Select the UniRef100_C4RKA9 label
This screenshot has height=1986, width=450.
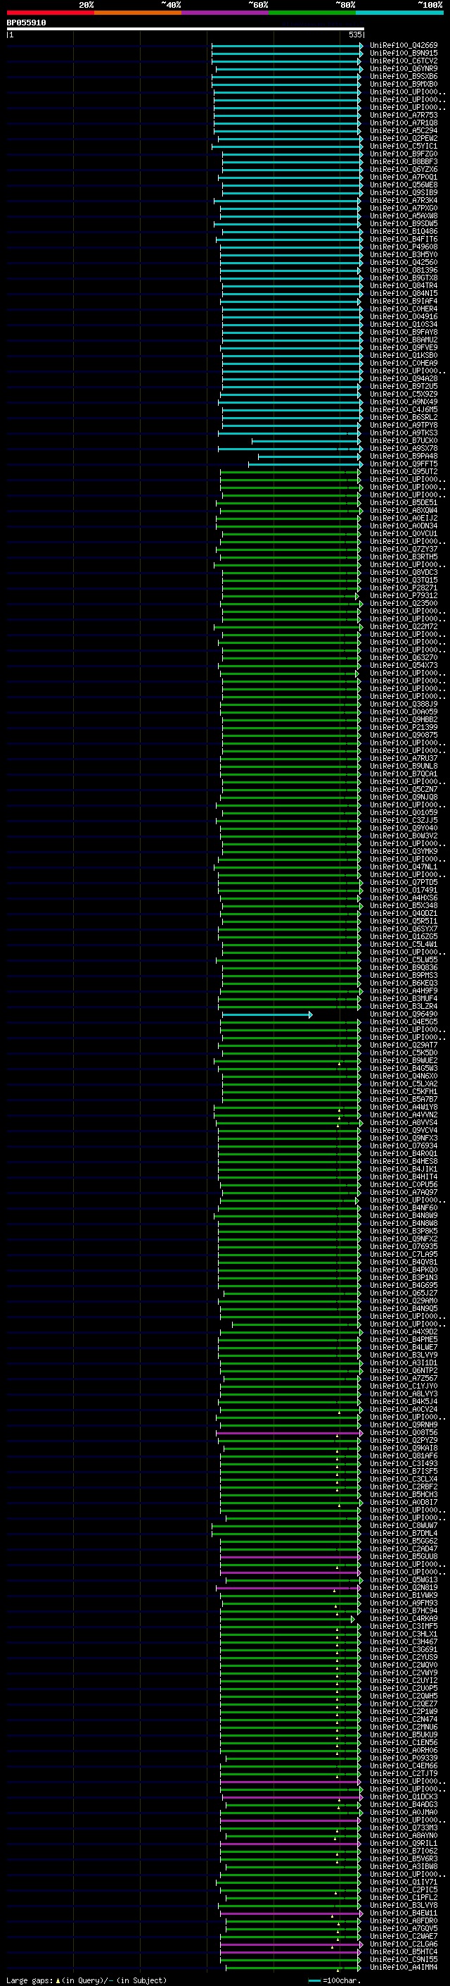pyautogui.click(x=403, y=1620)
